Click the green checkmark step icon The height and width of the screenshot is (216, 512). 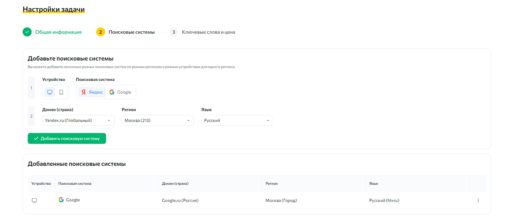coord(27,32)
